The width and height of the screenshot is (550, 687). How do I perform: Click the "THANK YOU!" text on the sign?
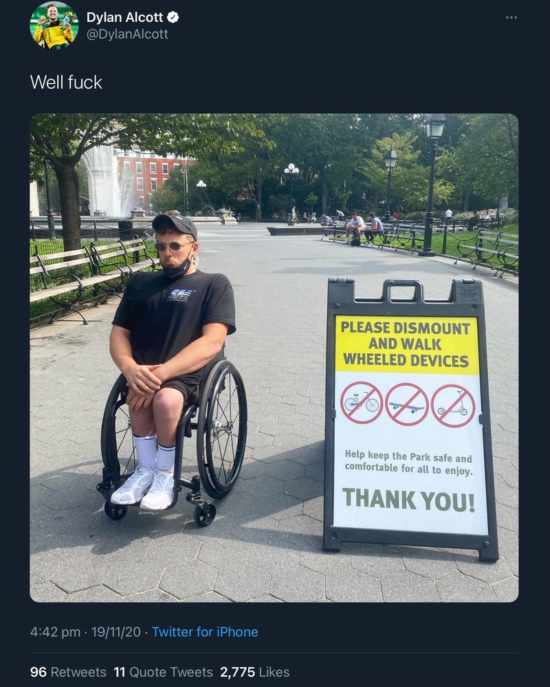(x=409, y=500)
